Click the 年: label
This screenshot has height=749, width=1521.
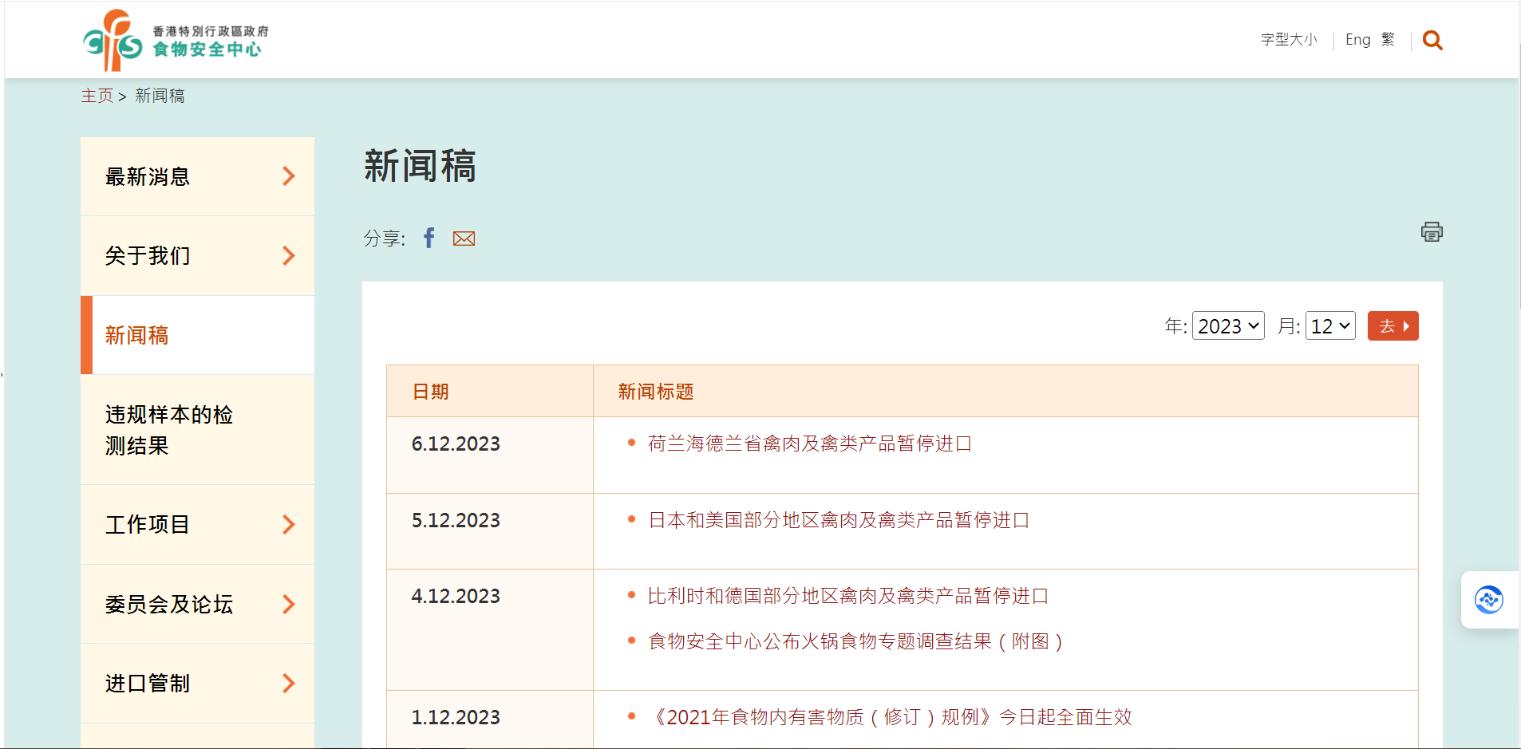1176,325
